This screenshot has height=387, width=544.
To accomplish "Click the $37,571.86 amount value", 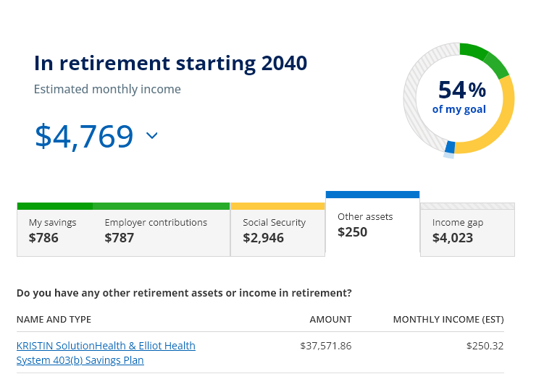I will 326,346.
